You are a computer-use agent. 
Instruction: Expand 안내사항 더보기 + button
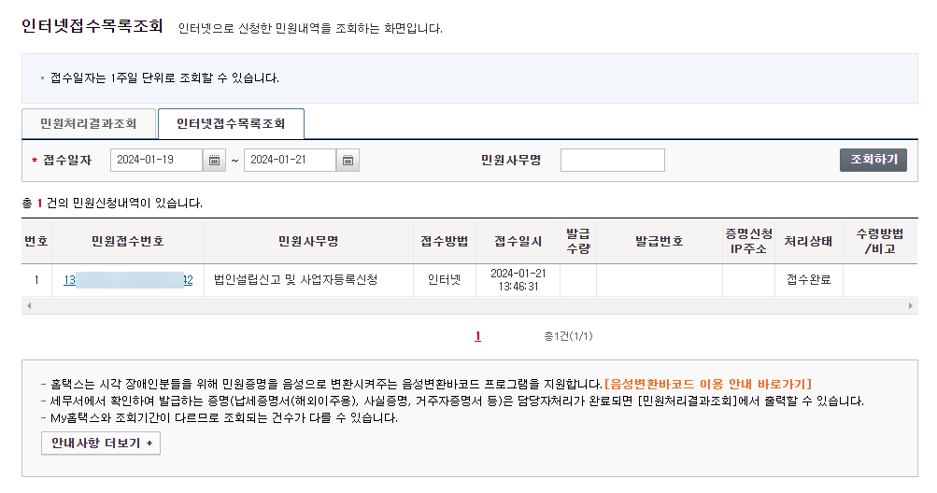coord(101,444)
